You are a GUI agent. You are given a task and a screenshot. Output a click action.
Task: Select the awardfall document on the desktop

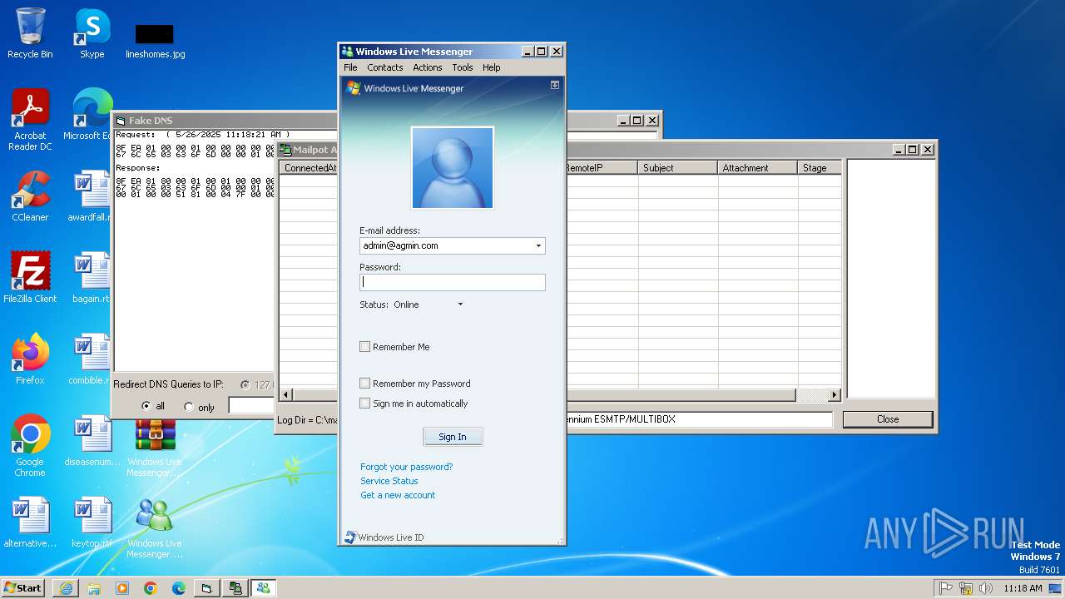[91, 196]
